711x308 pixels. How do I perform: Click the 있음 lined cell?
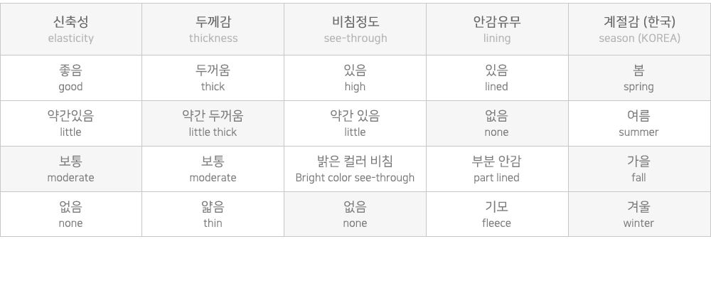pyautogui.click(x=497, y=78)
